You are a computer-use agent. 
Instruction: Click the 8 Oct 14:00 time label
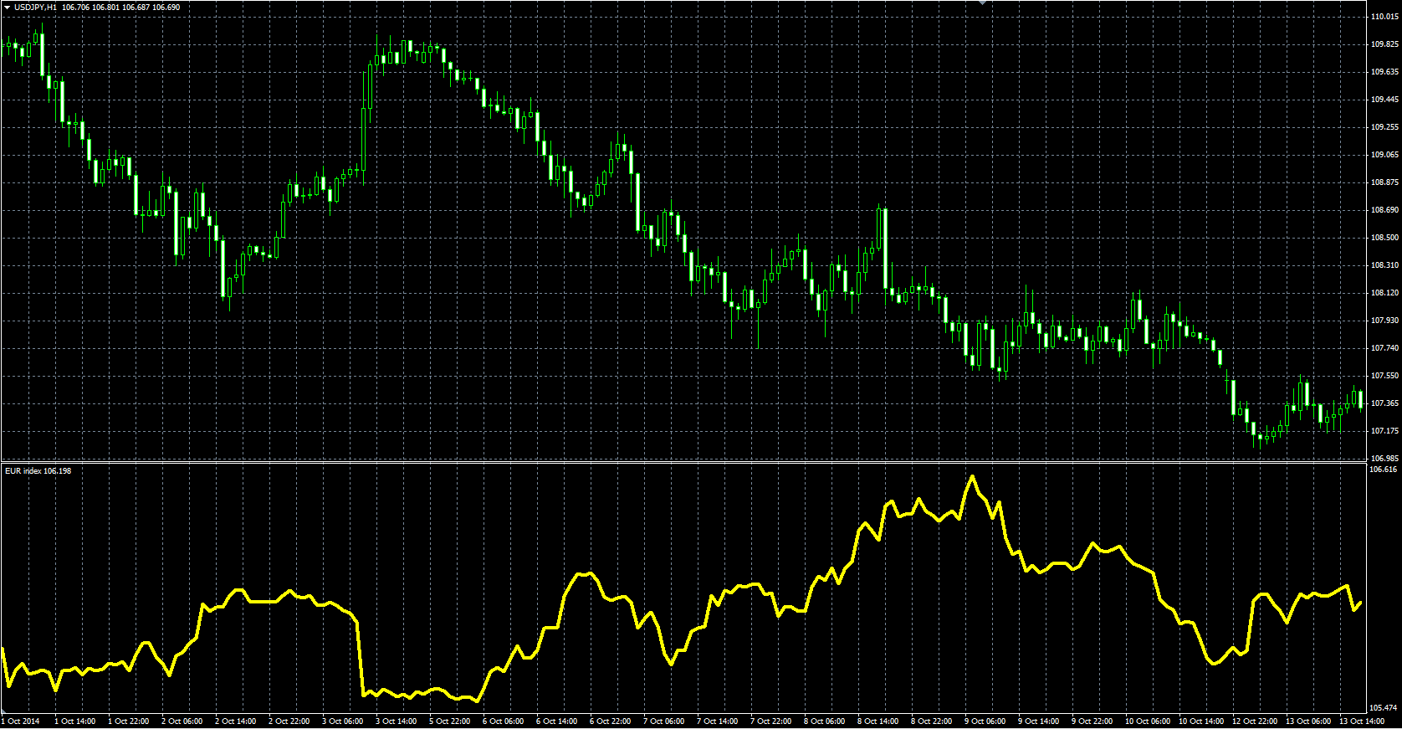[878, 721]
